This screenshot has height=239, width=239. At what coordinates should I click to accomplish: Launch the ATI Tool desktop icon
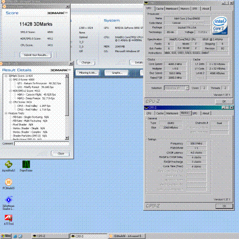tap(9, 220)
